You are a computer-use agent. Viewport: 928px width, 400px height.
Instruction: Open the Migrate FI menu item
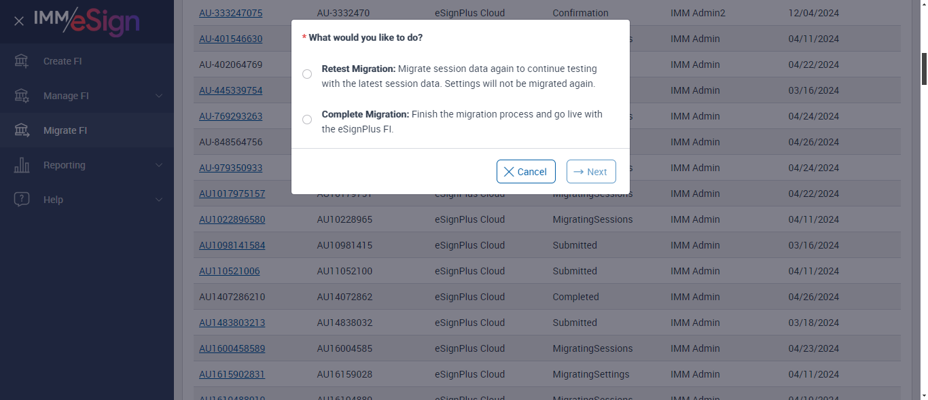65,130
